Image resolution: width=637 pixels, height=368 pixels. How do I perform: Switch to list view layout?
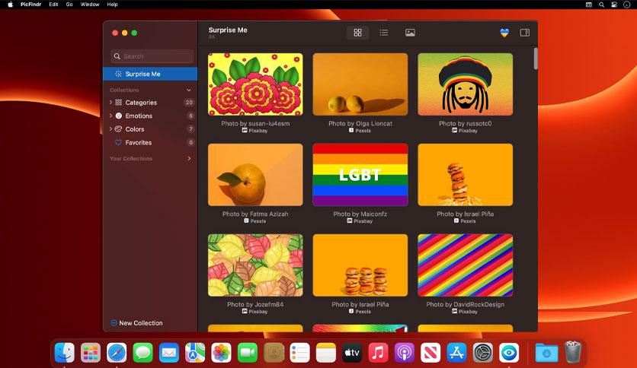[x=384, y=33]
